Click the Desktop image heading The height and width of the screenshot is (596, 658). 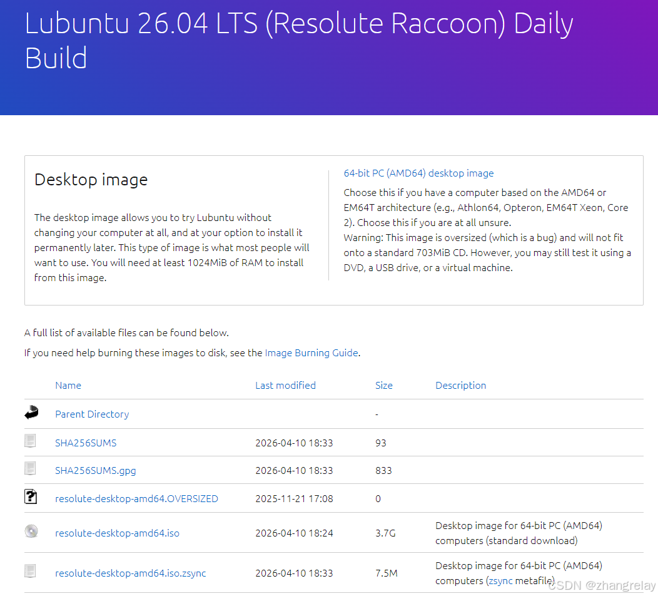(91, 180)
